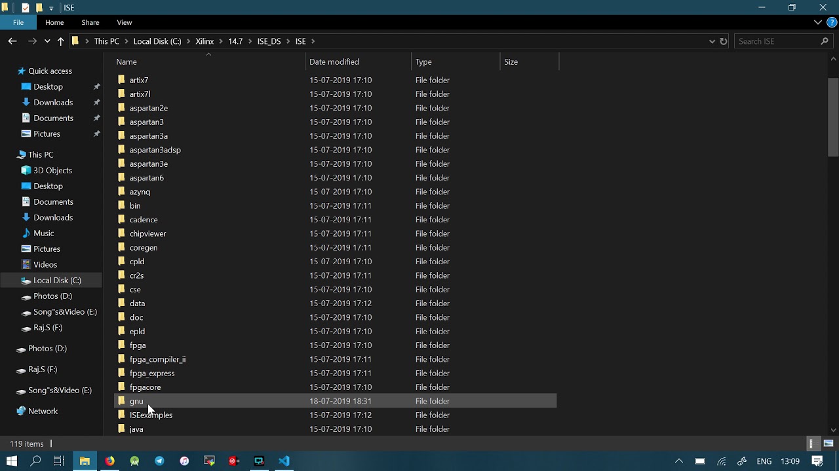
Task: Select This PC in the address breadcrumb
Action: (107, 41)
